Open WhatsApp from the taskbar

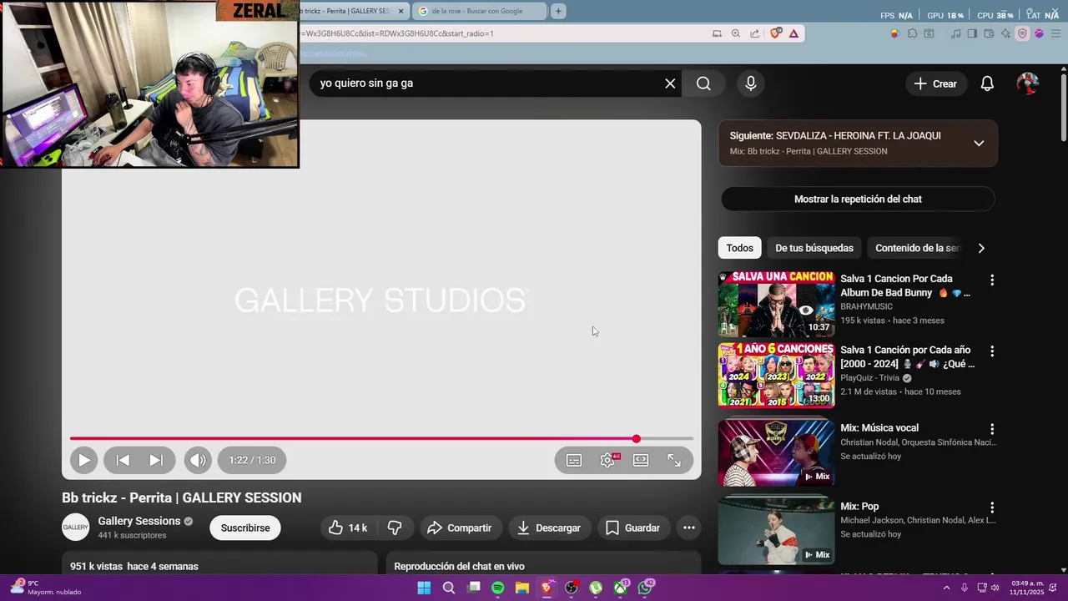coord(646,588)
